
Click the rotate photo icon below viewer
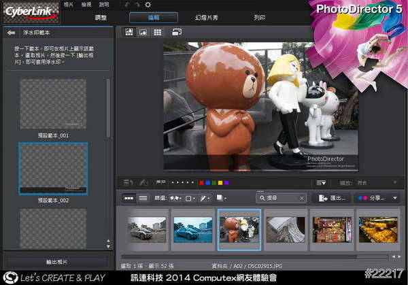click(127, 182)
